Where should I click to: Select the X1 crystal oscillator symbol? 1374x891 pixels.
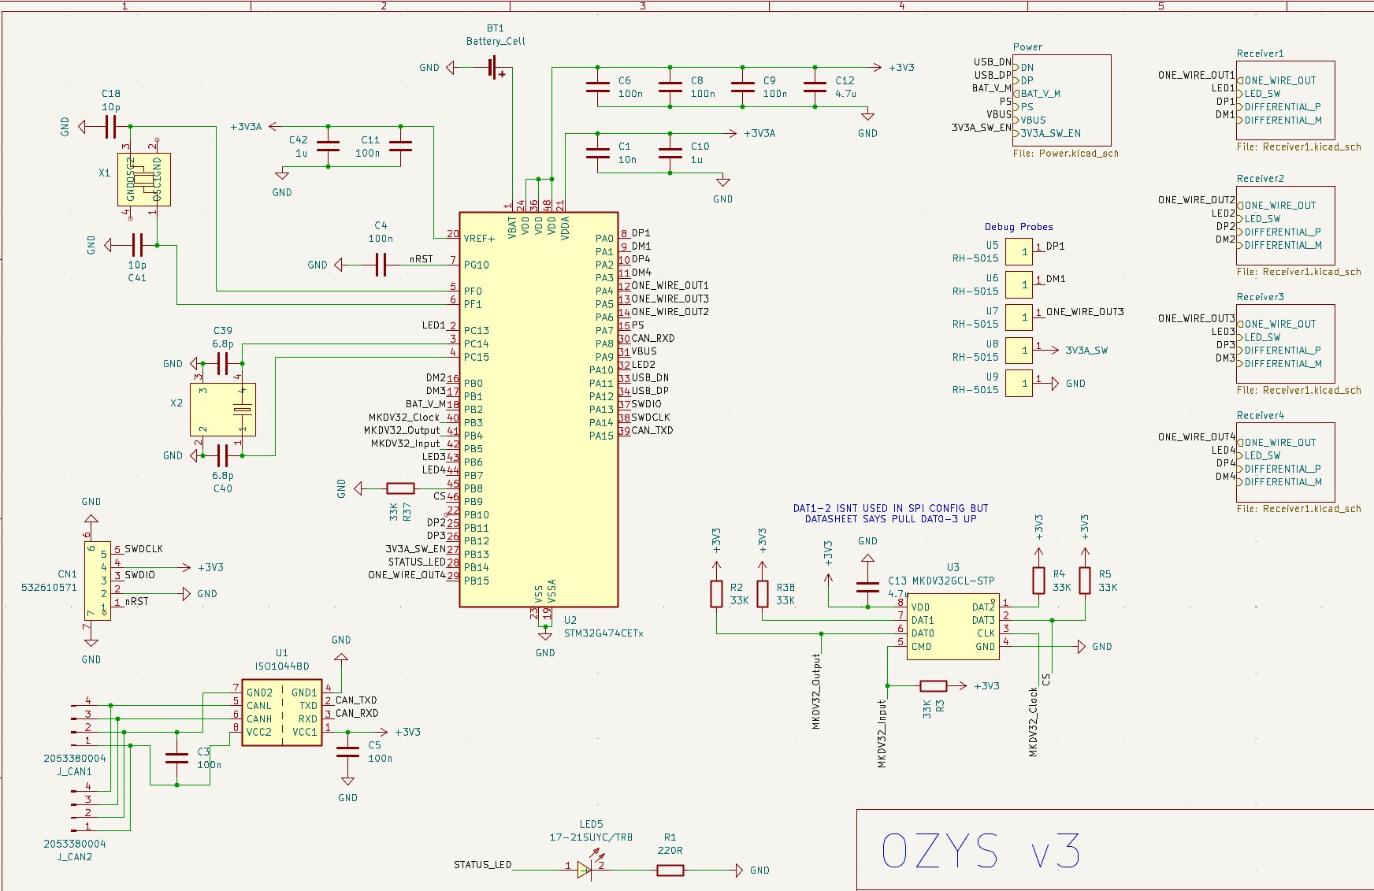click(x=144, y=179)
